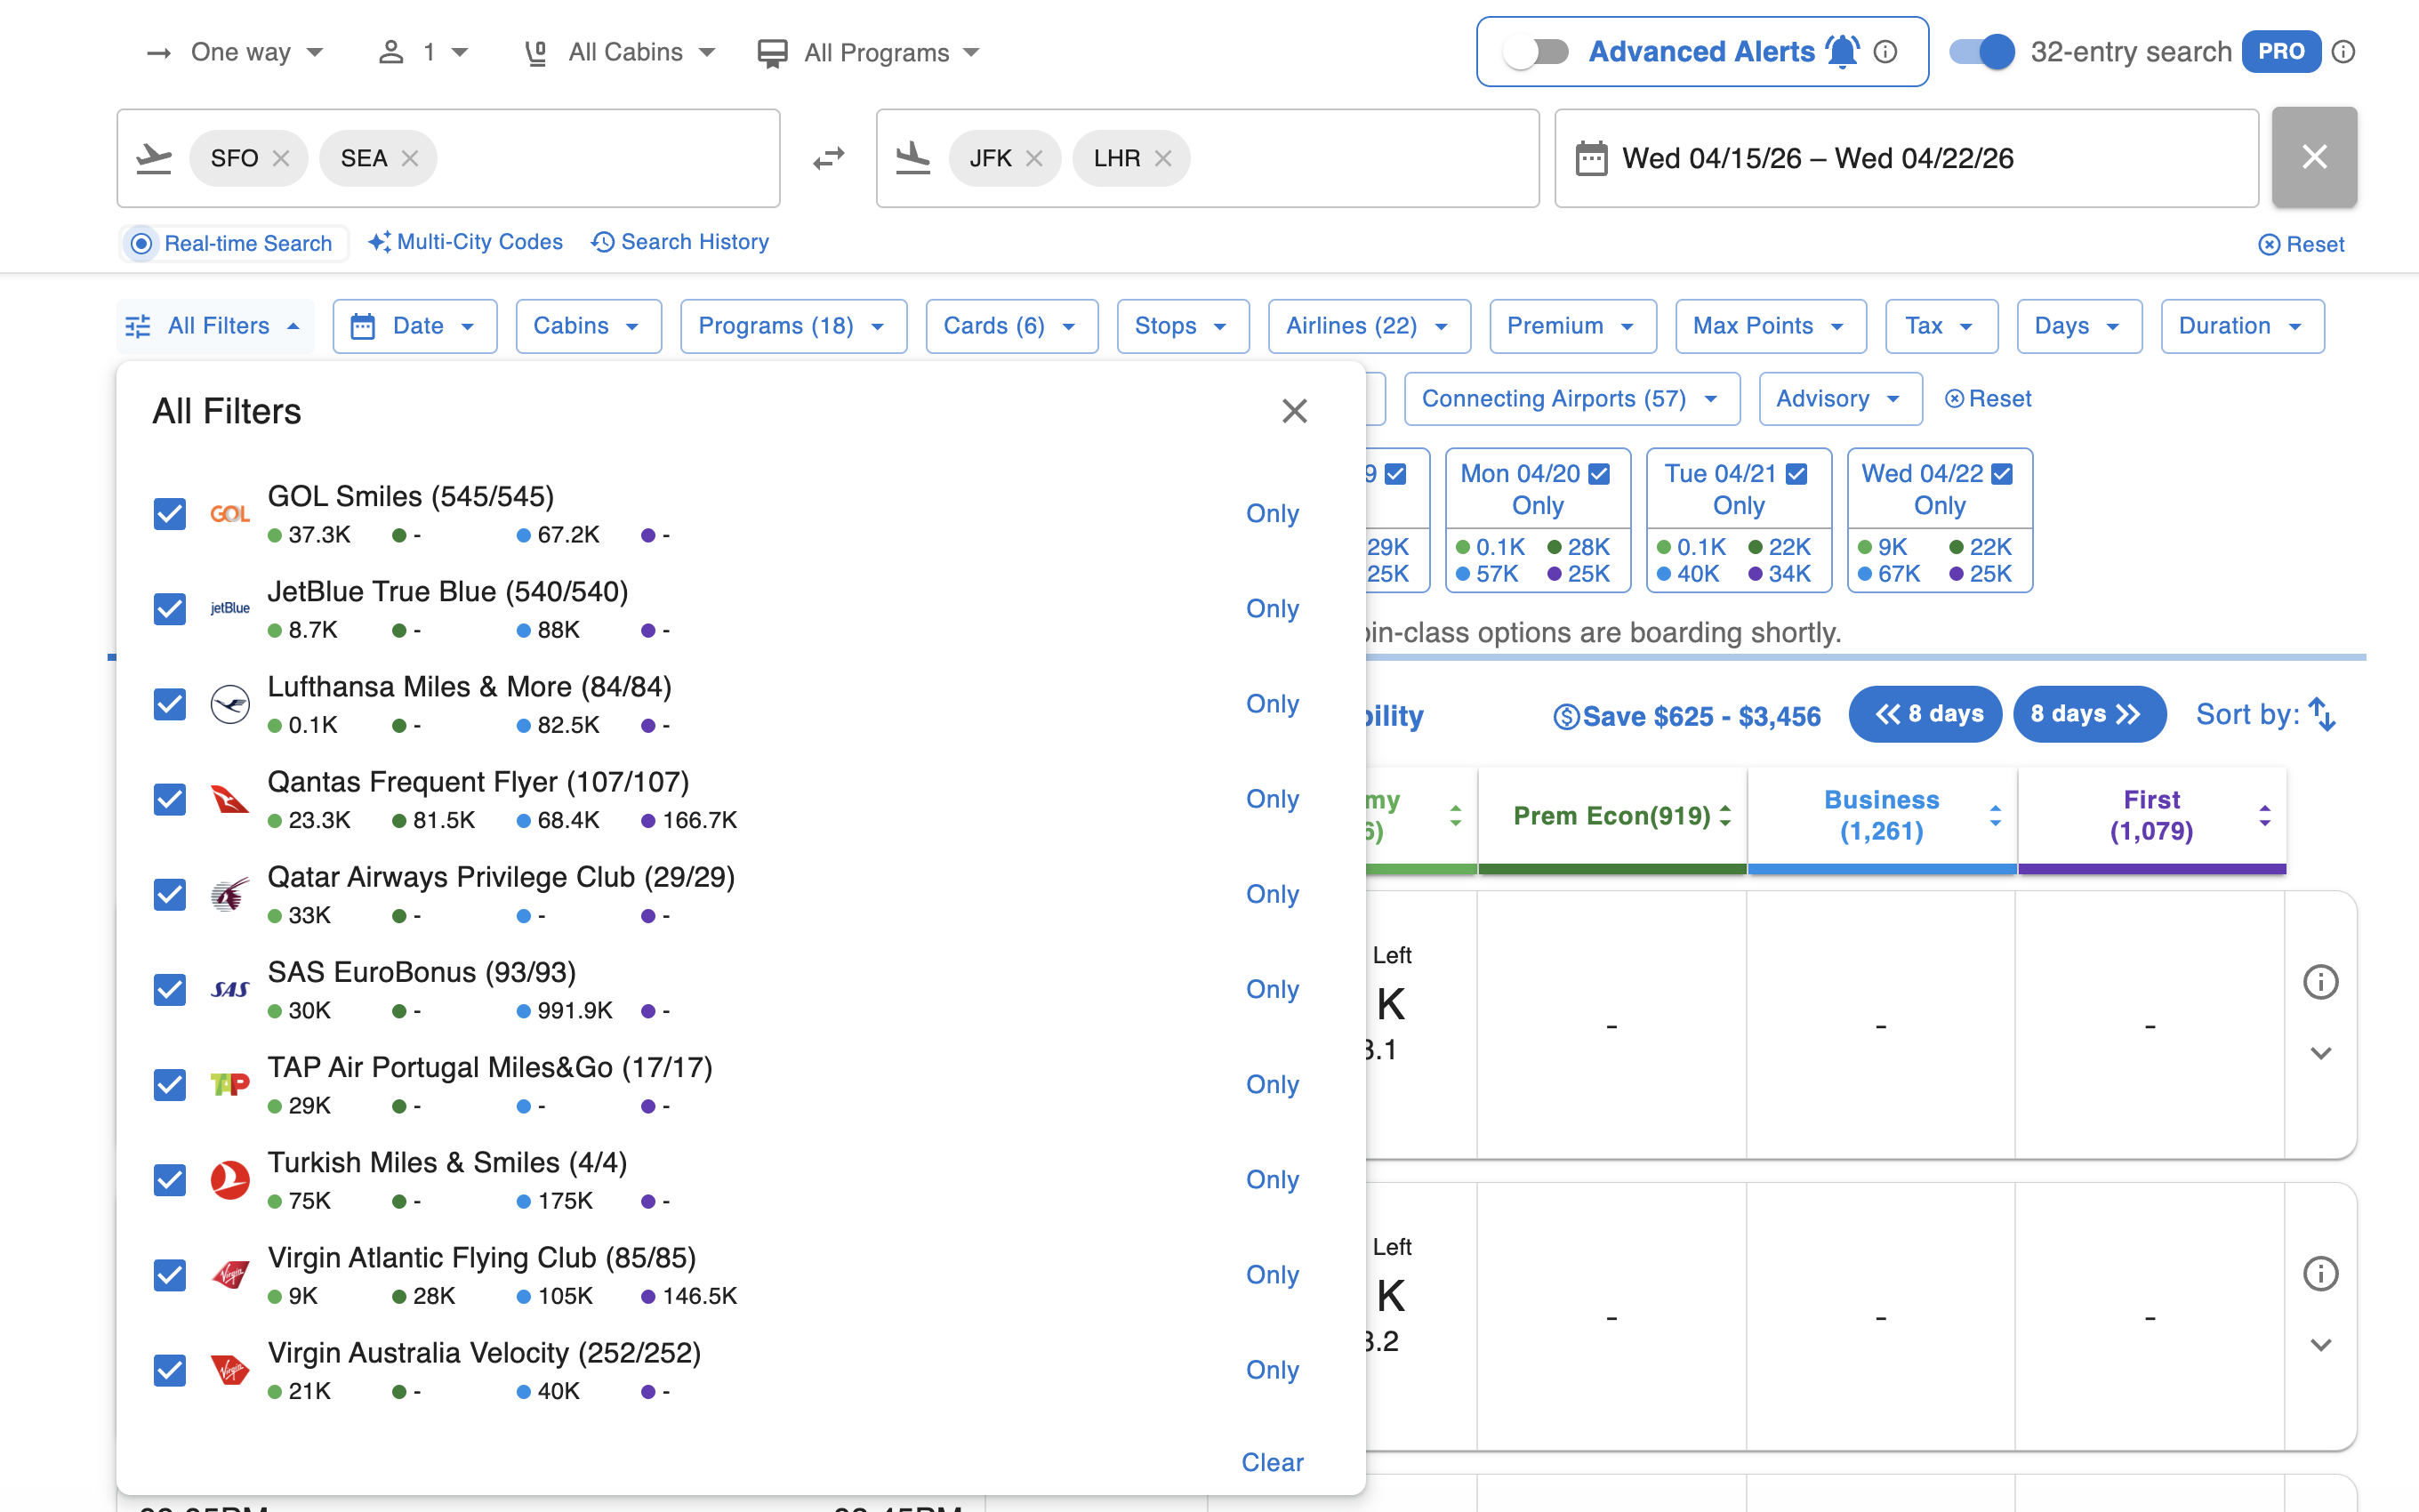Image resolution: width=2419 pixels, height=1512 pixels.
Task: Open the Max Points filter
Action: [x=1771, y=326]
